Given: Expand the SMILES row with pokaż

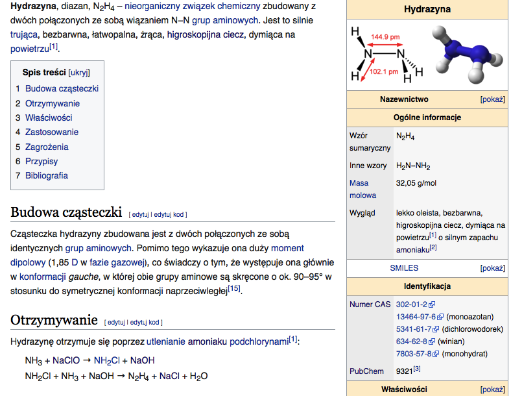Looking at the screenshot, I should [492, 268].
